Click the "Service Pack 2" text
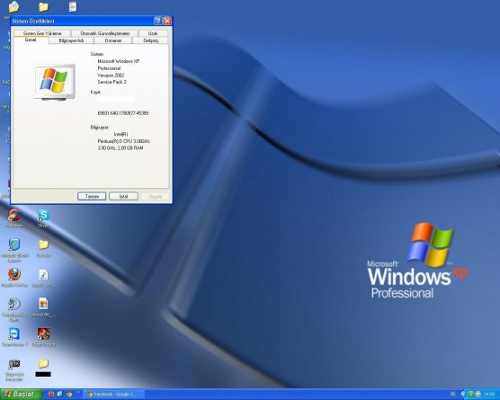 pyautogui.click(x=112, y=82)
